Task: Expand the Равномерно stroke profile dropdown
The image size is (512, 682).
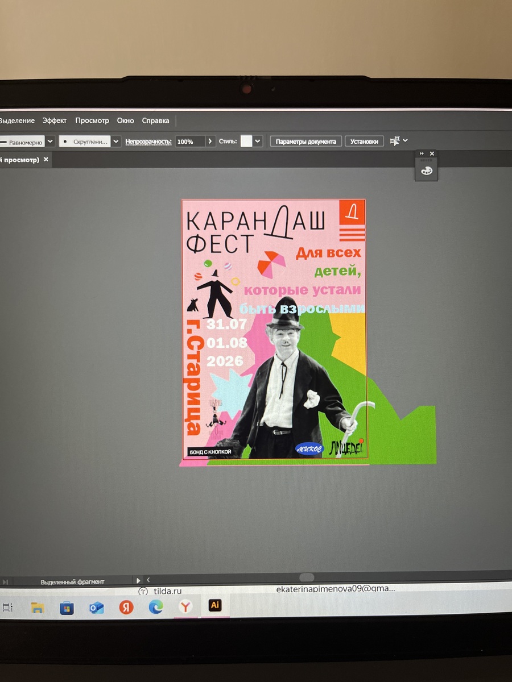Action: 50,142
